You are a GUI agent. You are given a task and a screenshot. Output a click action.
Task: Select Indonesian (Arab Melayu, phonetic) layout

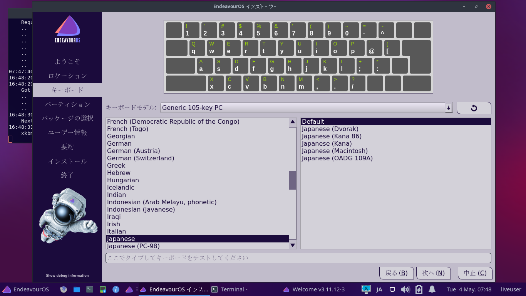coord(197,202)
